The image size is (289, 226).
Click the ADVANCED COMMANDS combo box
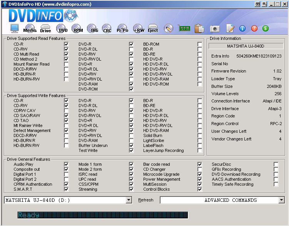point(222,200)
